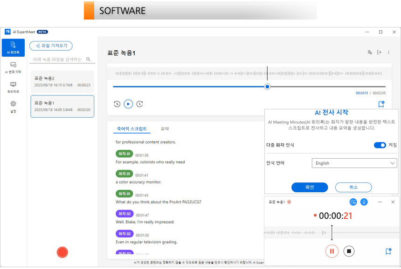Image resolution: width=401 pixels, height=269 pixels.
Task: Toggle the 다중 화자 인식 switch
Action: pos(380,145)
